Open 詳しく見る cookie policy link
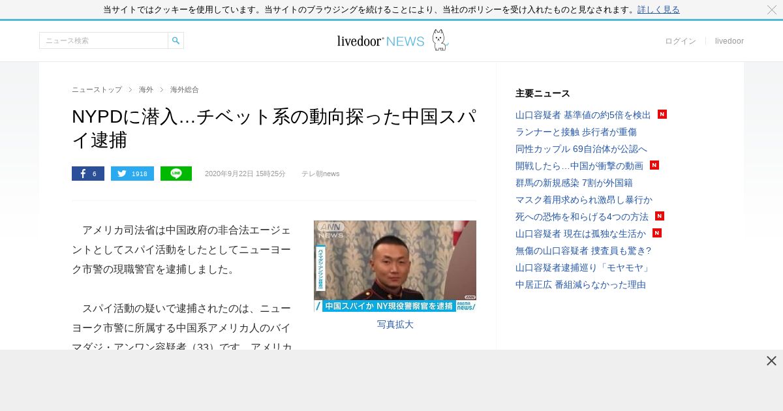Screen dimensions: 783x411 pyautogui.click(x=658, y=10)
